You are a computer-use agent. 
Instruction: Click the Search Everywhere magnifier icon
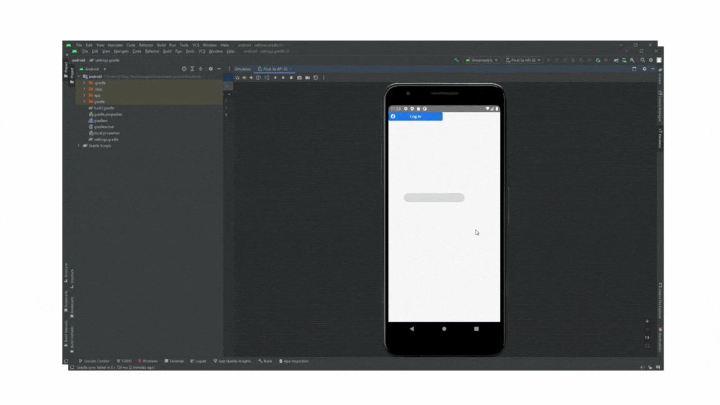[643, 60]
